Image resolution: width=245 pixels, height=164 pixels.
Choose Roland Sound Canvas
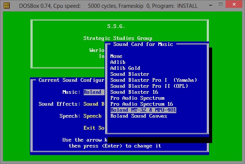139,116
